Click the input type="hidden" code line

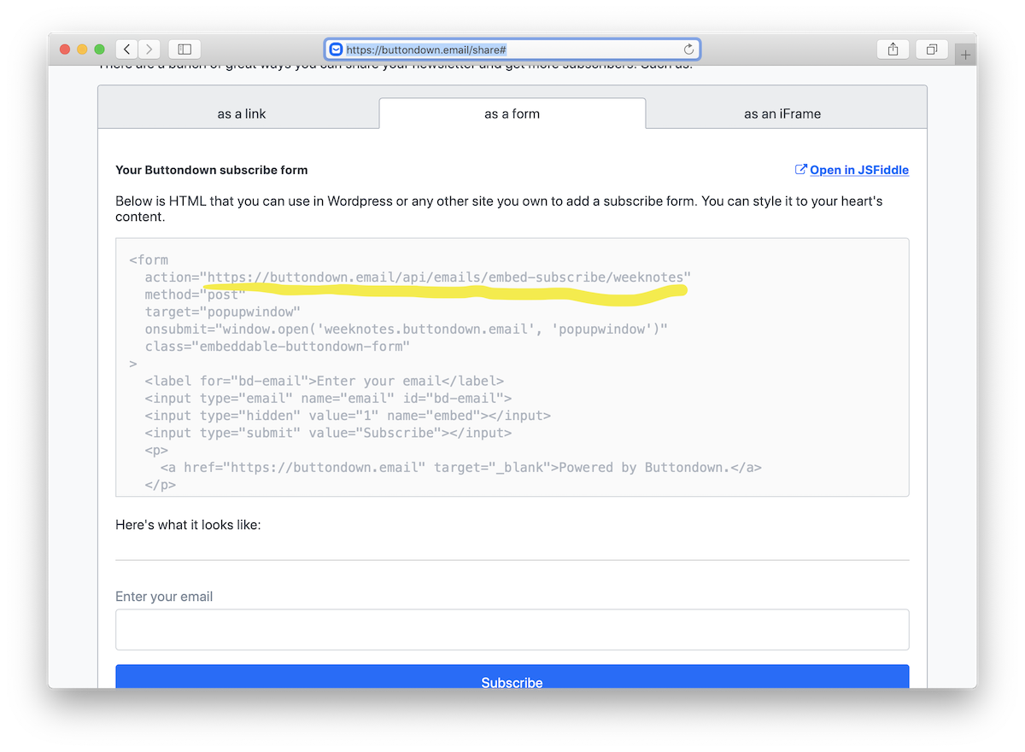pyautogui.click(x=348, y=416)
